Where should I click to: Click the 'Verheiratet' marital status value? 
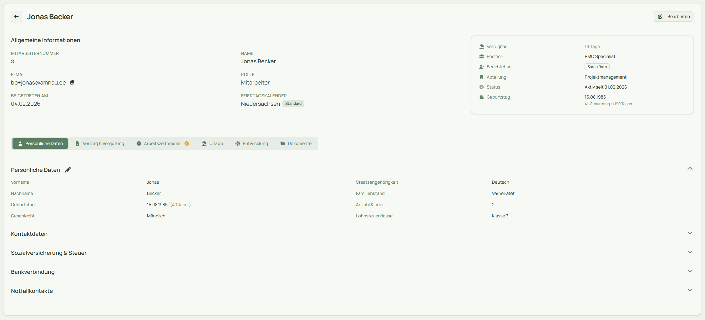click(503, 193)
